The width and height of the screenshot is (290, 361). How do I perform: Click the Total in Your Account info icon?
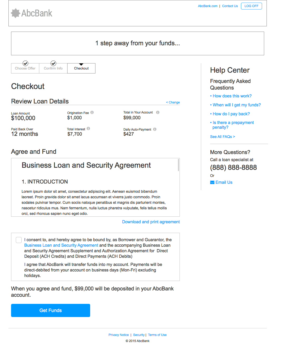point(158,112)
